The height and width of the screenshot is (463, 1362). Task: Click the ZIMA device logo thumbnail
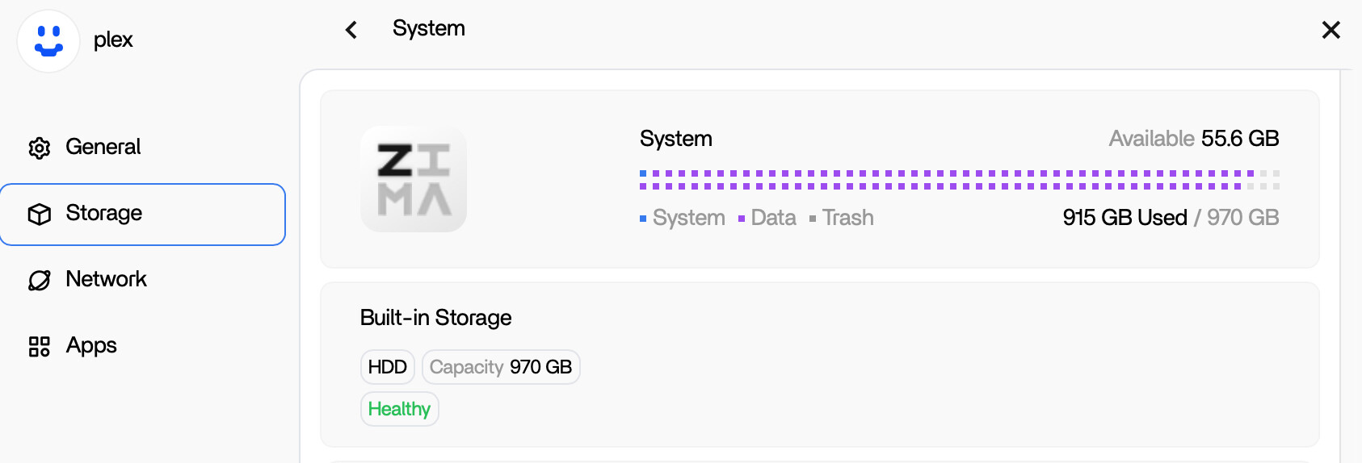414,179
